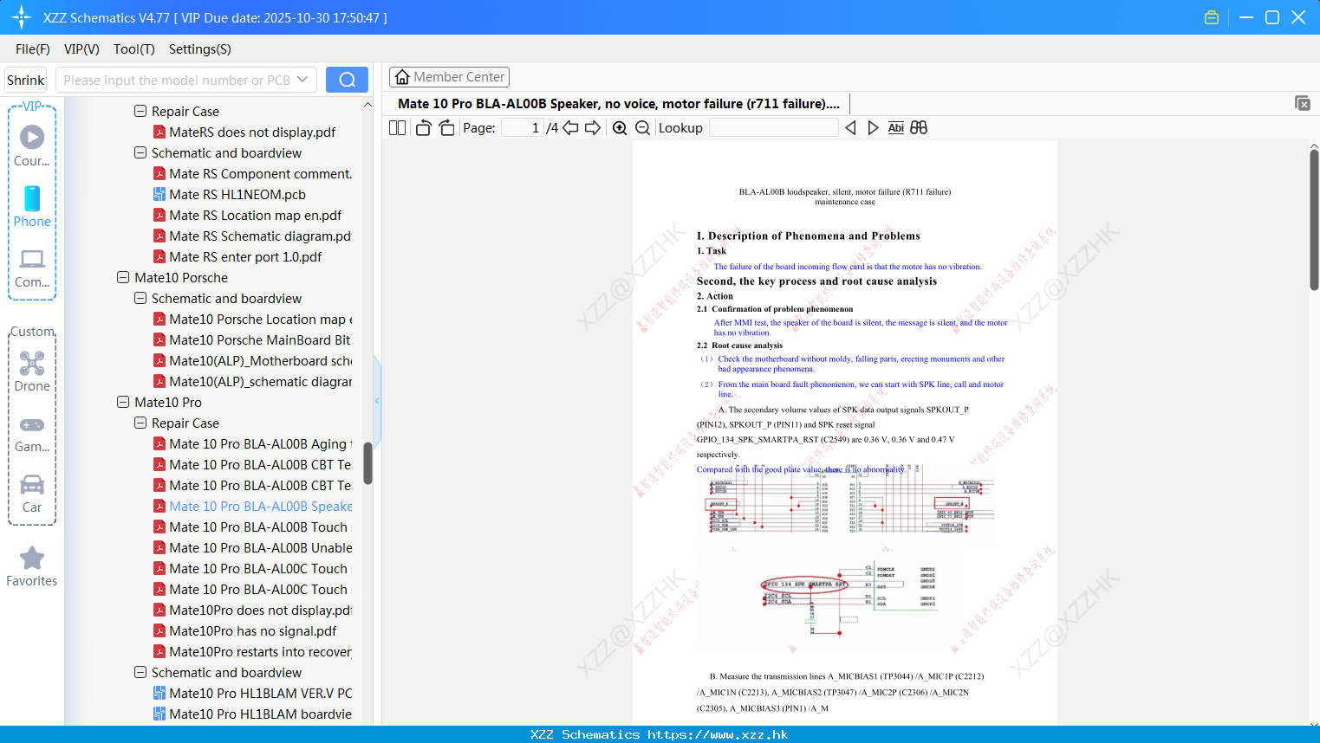Collapse the MateRS Repair Case folder
1320x743 pixels.
pos(140,111)
